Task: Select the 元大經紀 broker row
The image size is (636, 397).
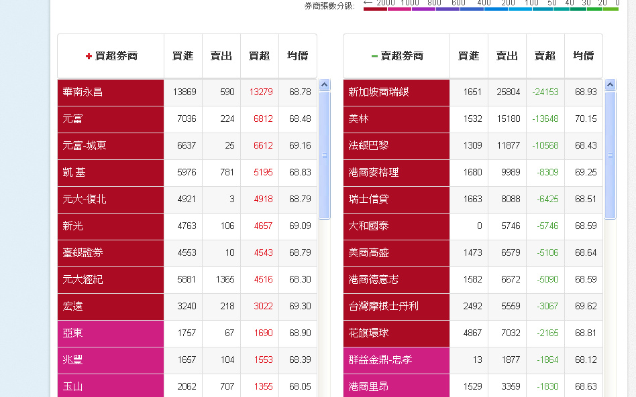Action: point(187,280)
